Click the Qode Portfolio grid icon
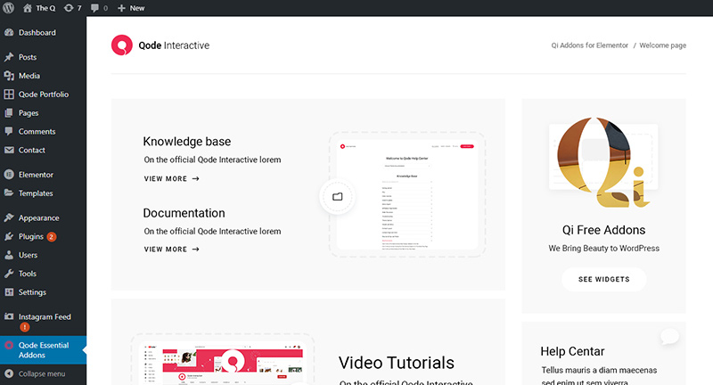The width and height of the screenshot is (713, 385). coord(9,94)
